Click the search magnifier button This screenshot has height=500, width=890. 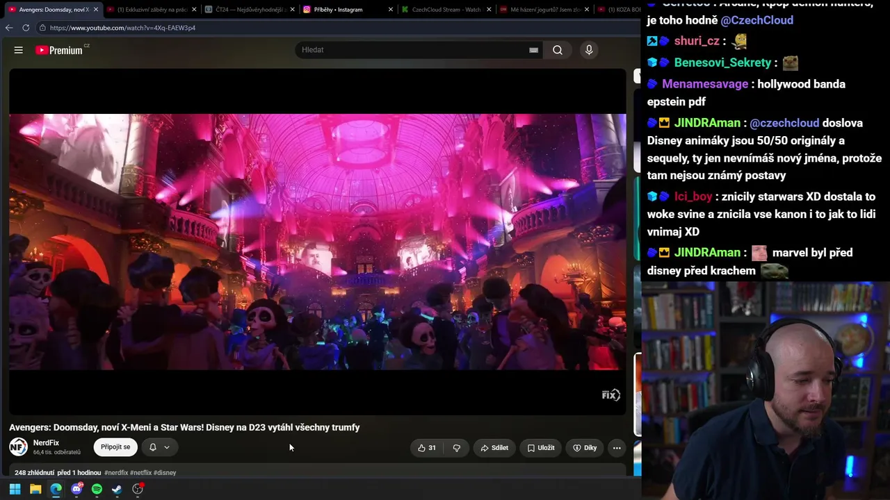coord(558,50)
